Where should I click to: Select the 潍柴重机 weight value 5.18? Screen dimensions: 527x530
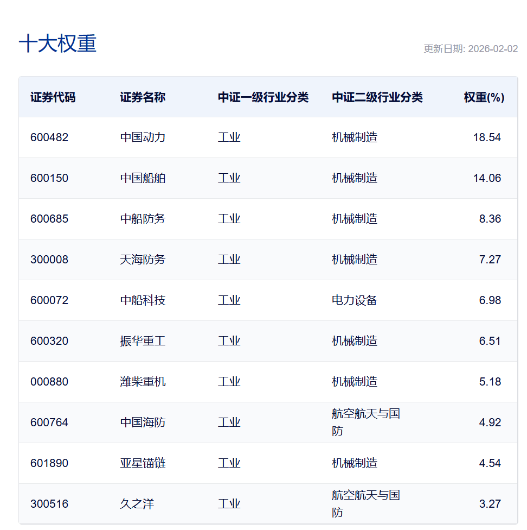(x=490, y=382)
